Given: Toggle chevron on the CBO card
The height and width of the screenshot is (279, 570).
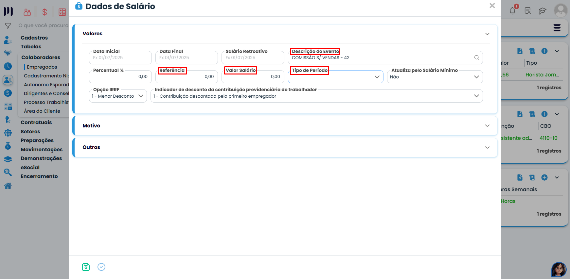Looking at the screenshot, I should coord(557,114).
